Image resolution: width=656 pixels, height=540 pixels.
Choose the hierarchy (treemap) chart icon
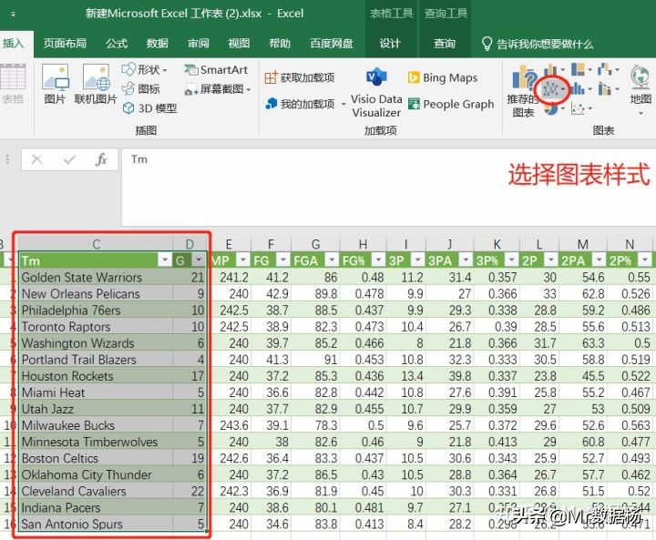click(x=578, y=69)
